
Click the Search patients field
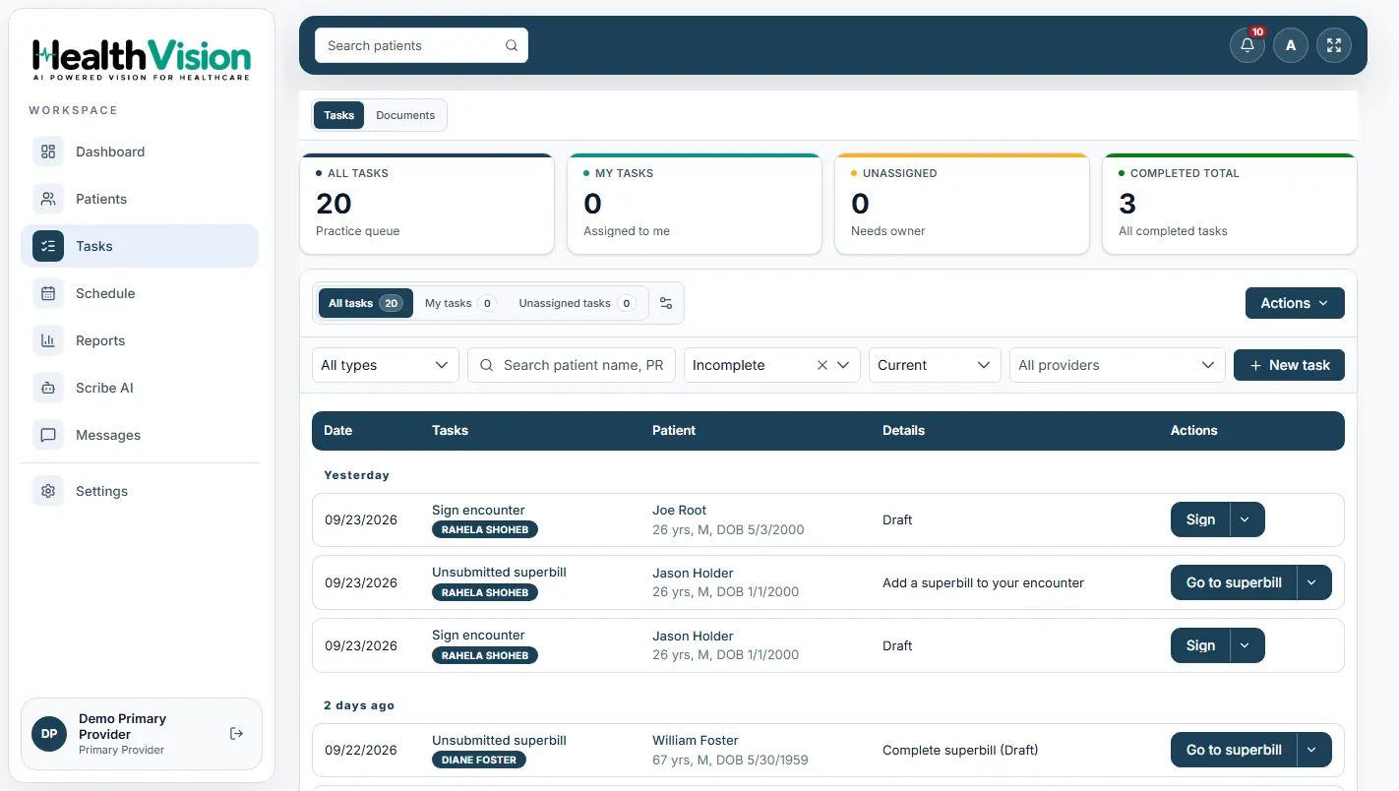click(x=421, y=45)
